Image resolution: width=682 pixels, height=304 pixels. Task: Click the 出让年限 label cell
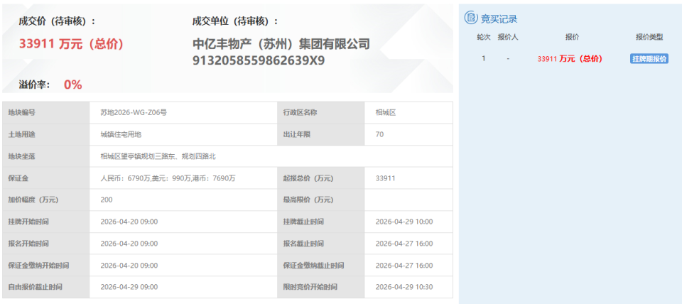[x=321, y=134]
